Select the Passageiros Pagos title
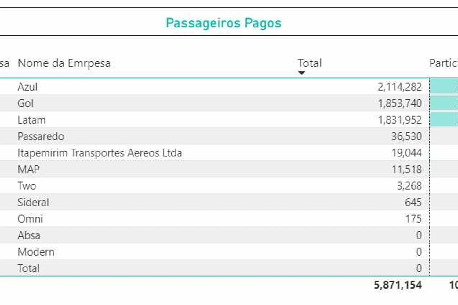Viewport: 458px width, 305px height. point(224,23)
